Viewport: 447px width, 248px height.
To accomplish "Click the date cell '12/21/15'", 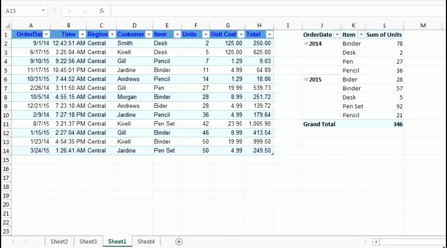I will 31,106.
